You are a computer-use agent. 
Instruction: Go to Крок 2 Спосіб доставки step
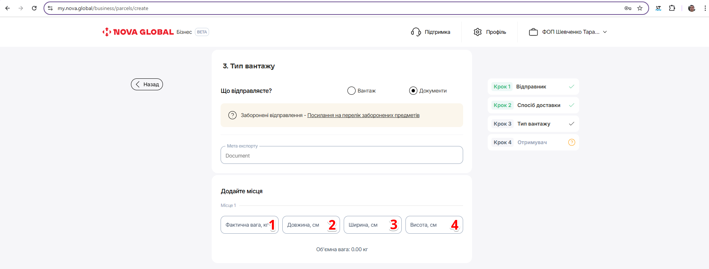pyautogui.click(x=533, y=105)
